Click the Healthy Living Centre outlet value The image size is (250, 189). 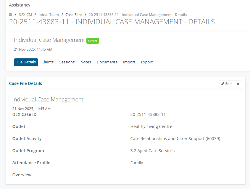click(151, 126)
